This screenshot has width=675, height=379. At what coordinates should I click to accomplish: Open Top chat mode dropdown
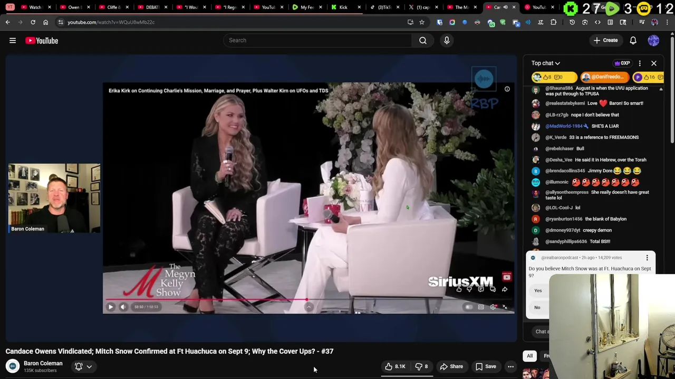546,63
